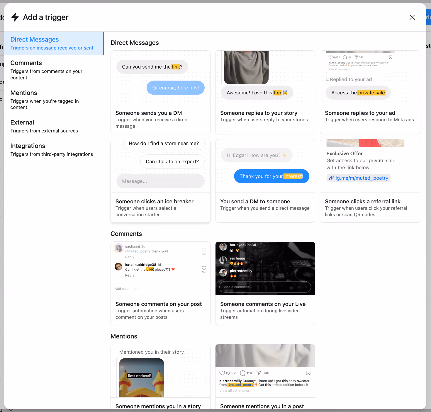Click the Message... field in ice breaker preview
Viewport: 431px width, 412px height.
[160, 181]
